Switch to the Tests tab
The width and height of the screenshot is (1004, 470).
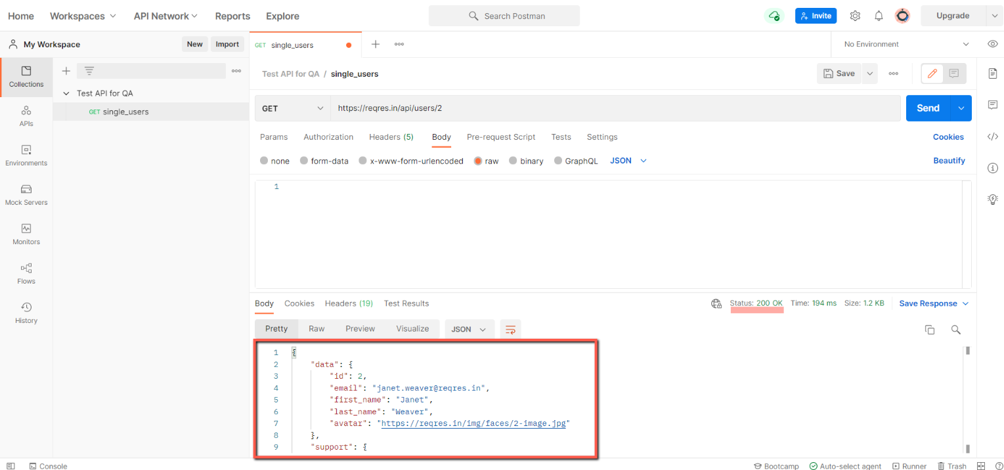click(561, 137)
